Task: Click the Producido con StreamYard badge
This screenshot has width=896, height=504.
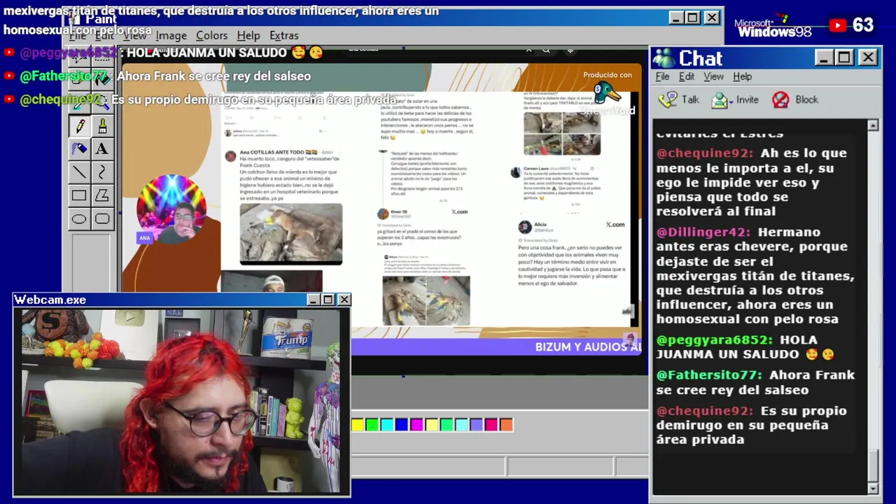Action: click(x=608, y=92)
